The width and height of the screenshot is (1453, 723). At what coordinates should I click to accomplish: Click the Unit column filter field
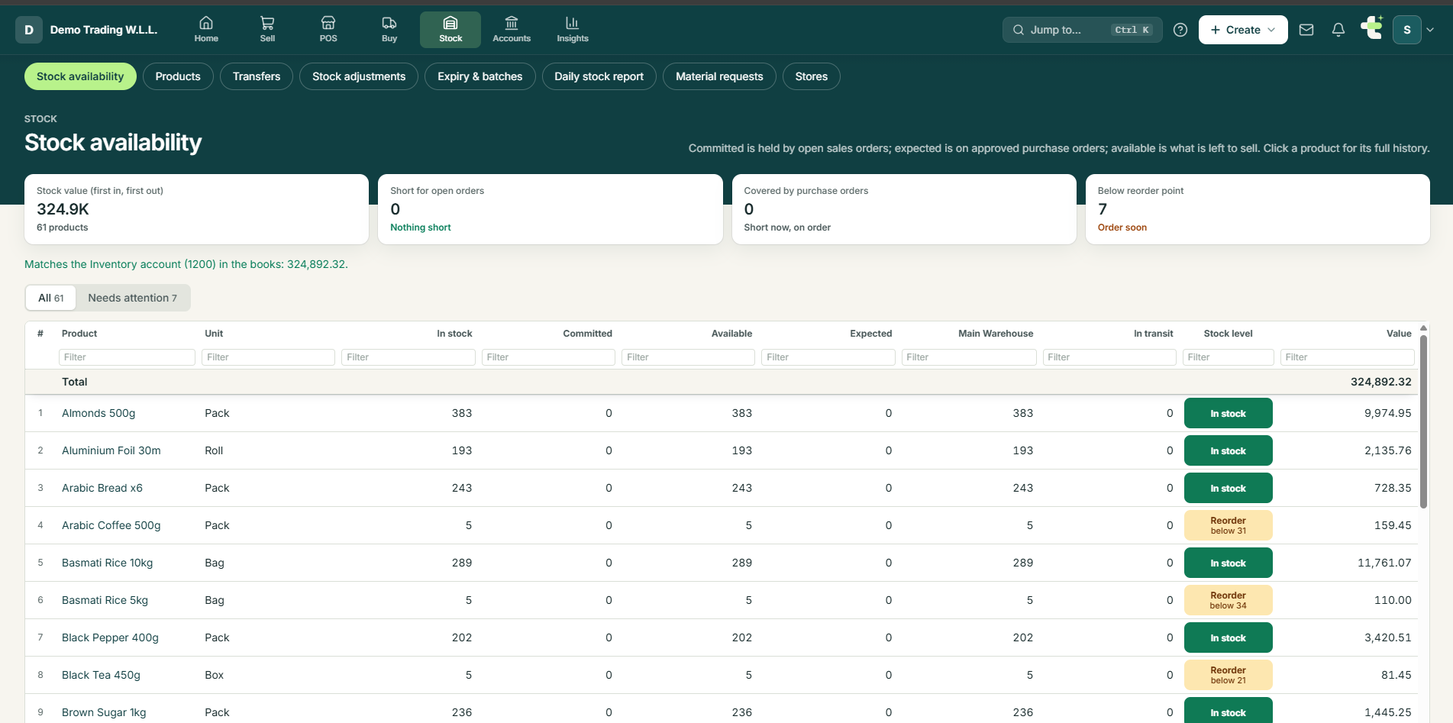[268, 357]
